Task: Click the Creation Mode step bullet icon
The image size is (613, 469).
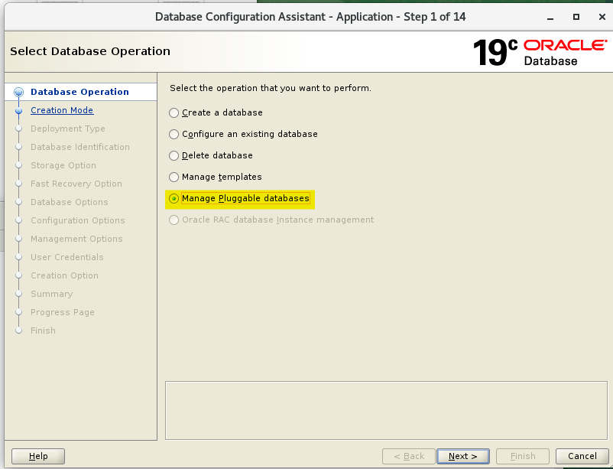Action: click(18, 111)
